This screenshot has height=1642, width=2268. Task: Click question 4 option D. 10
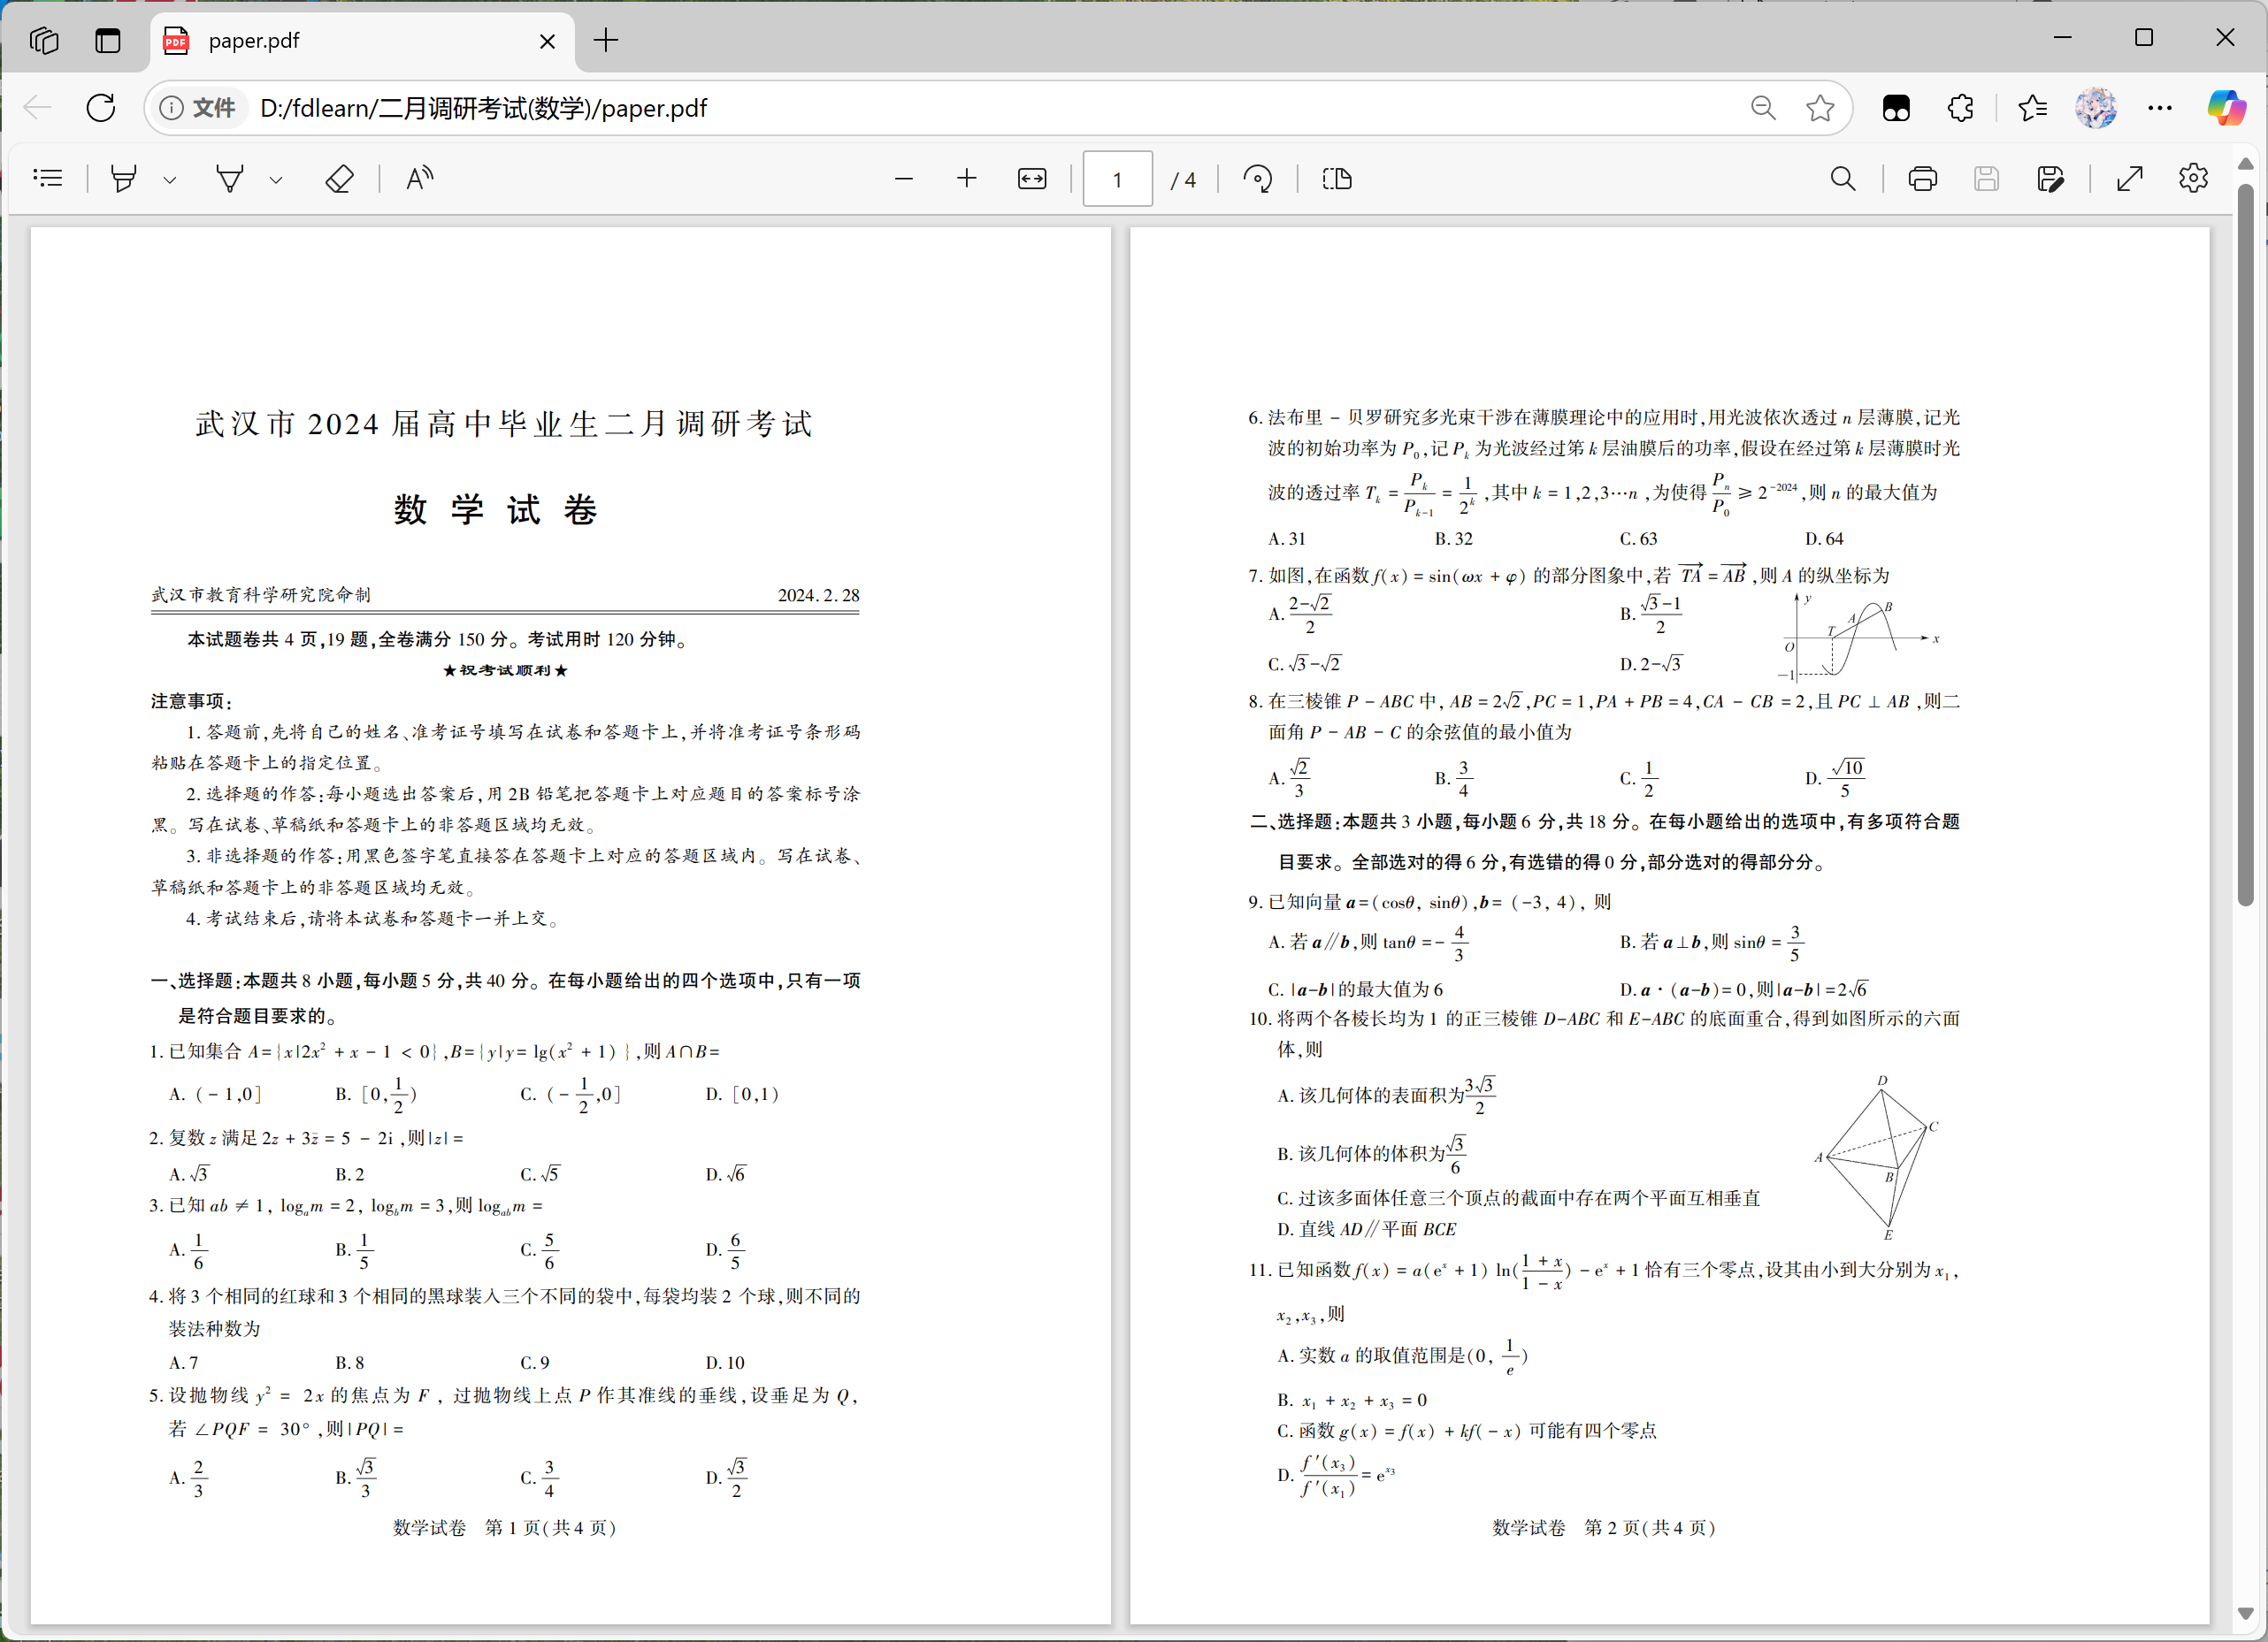tap(725, 1363)
